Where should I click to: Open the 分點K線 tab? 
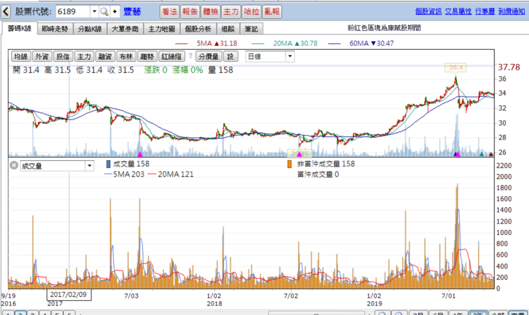(x=90, y=29)
